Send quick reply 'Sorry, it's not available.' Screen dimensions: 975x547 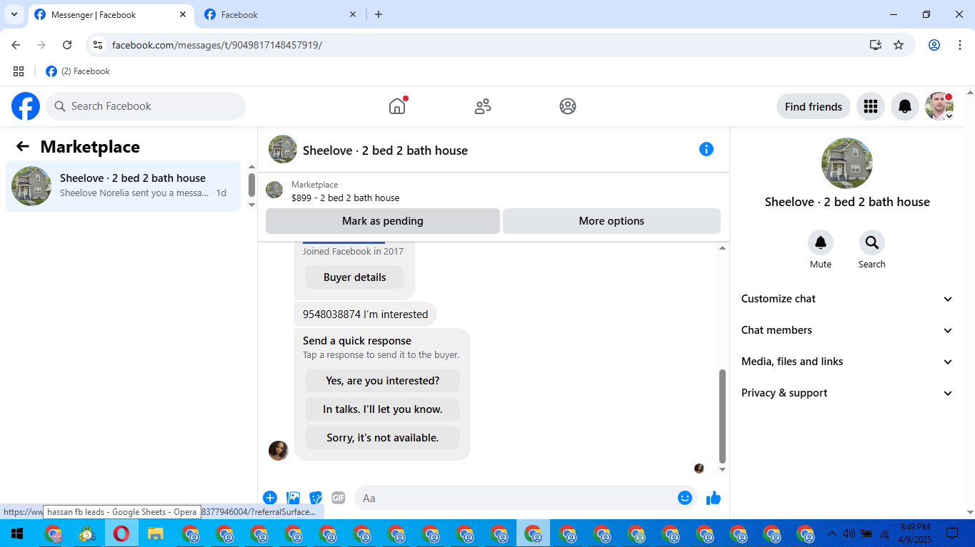pos(382,438)
